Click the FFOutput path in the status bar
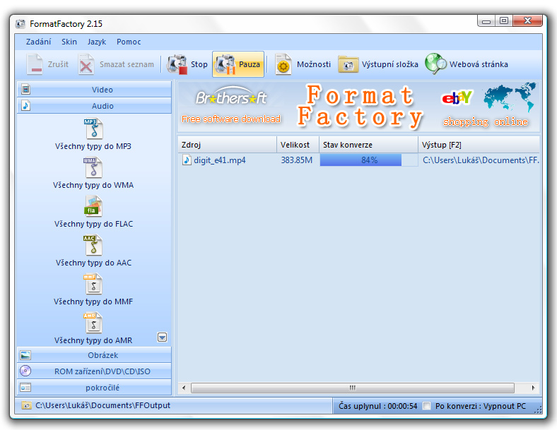Screen dimensions: 557x430 click(102, 405)
